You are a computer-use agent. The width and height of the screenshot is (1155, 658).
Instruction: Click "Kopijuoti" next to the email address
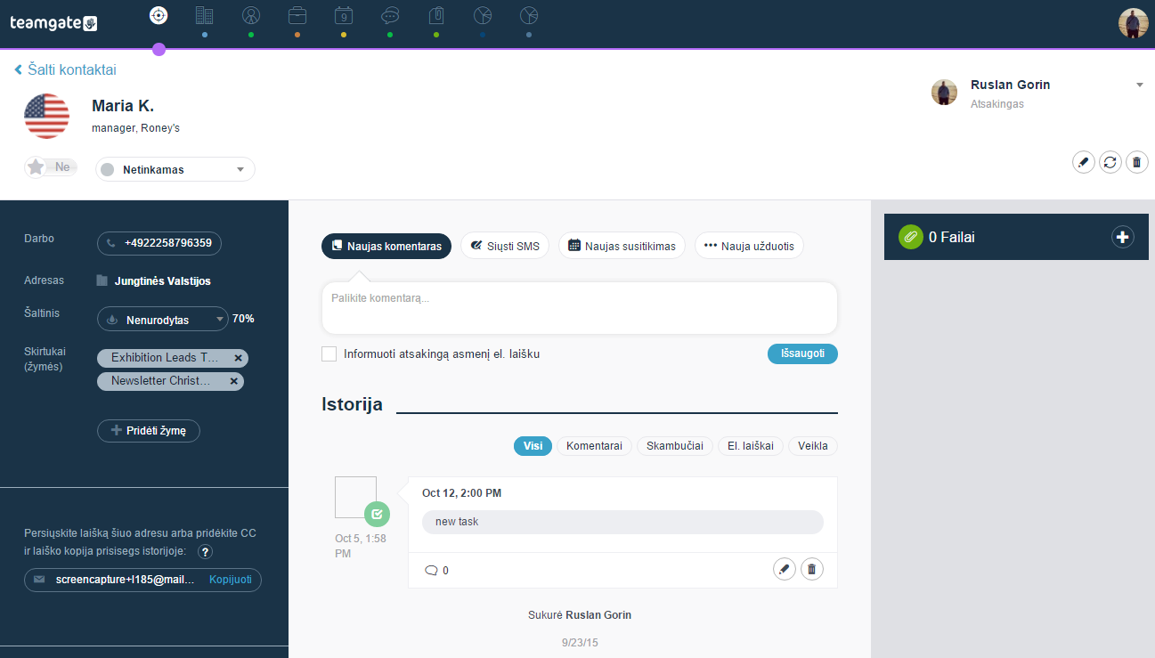(231, 580)
